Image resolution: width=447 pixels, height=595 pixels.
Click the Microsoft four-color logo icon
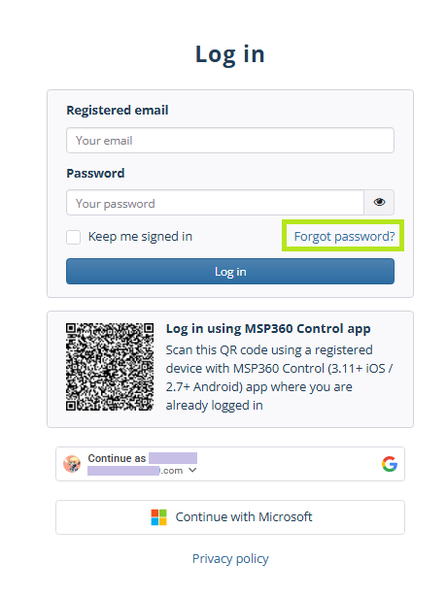click(x=158, y=517)
